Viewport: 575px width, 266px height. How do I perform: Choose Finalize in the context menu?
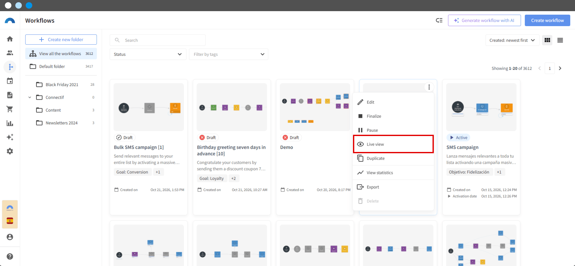pyautogui.click(x=393, y=116)
